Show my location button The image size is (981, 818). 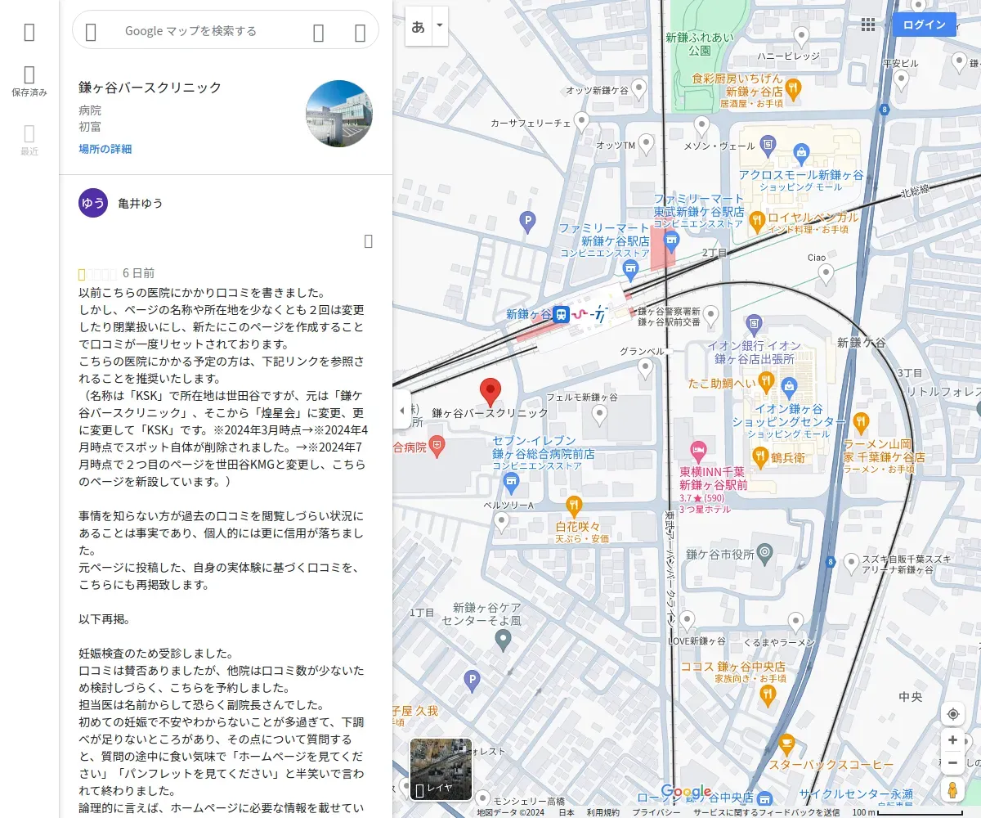[953, 714]
